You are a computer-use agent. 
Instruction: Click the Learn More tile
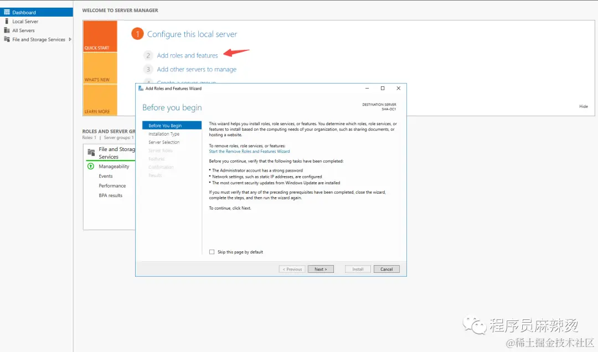(x=100, y=100)
